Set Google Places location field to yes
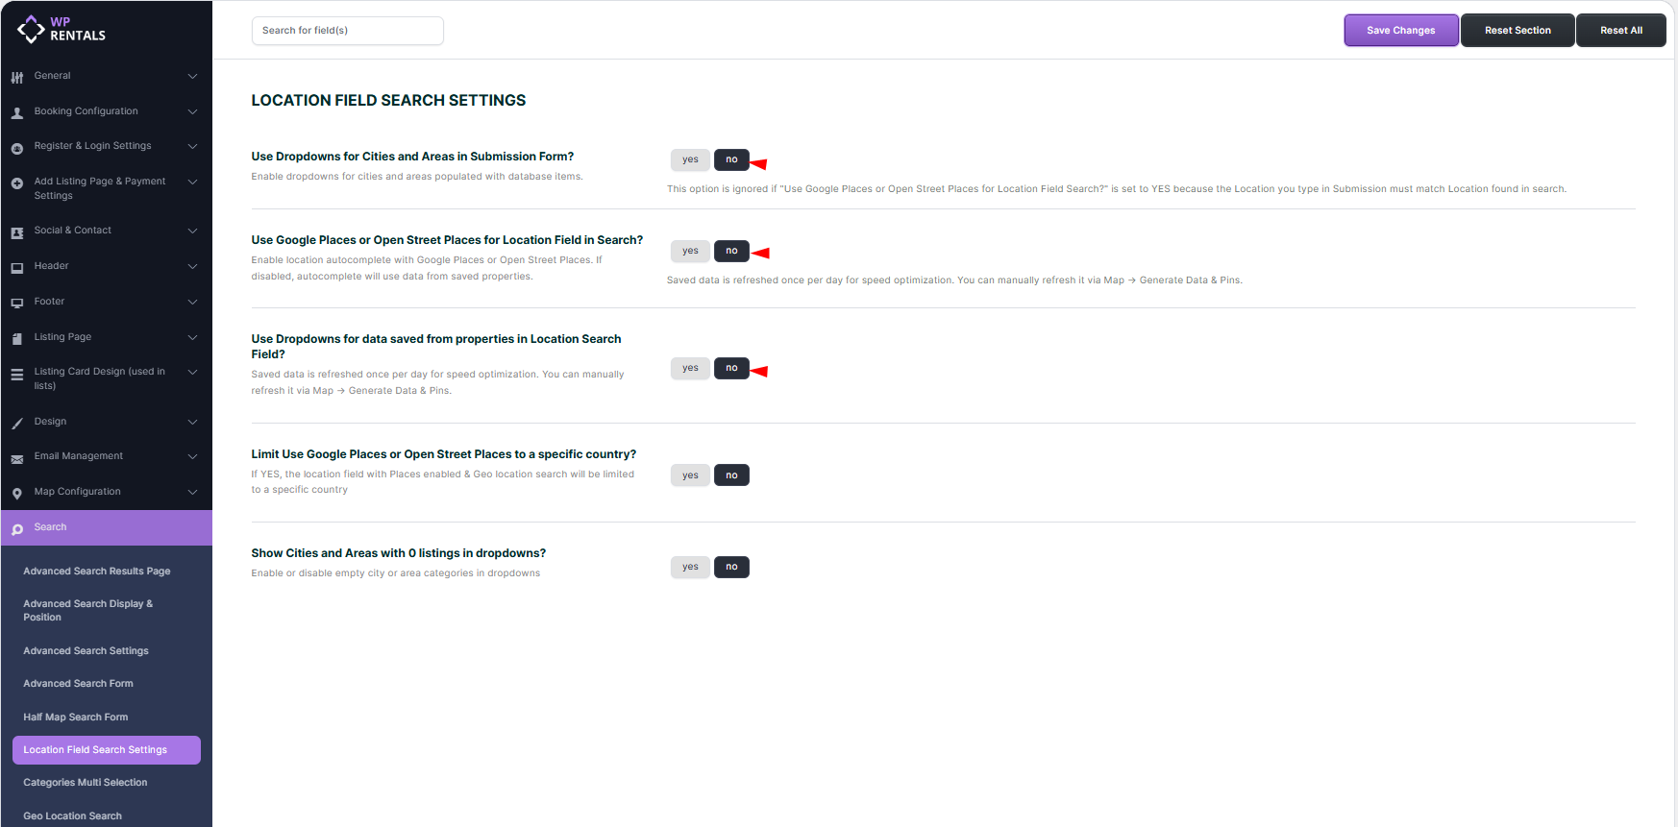 click(x=690, y=251)
